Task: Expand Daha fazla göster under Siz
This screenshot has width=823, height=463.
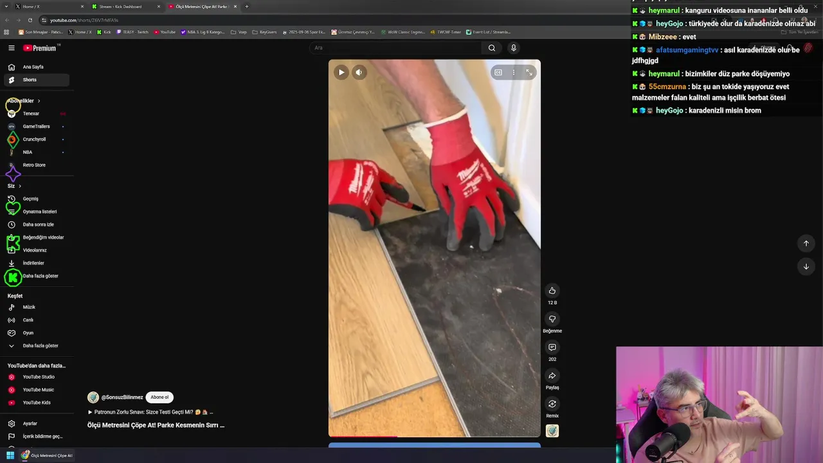Action: click(36, 276)
